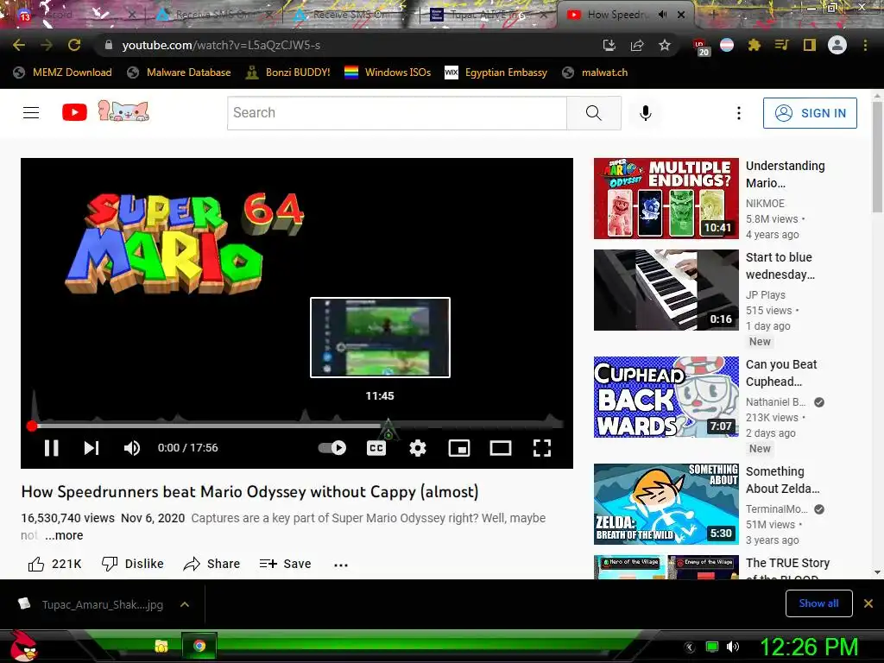Open new browser tab plus button
This screenshot has width=884, height=663.
(x=712, y=15)
